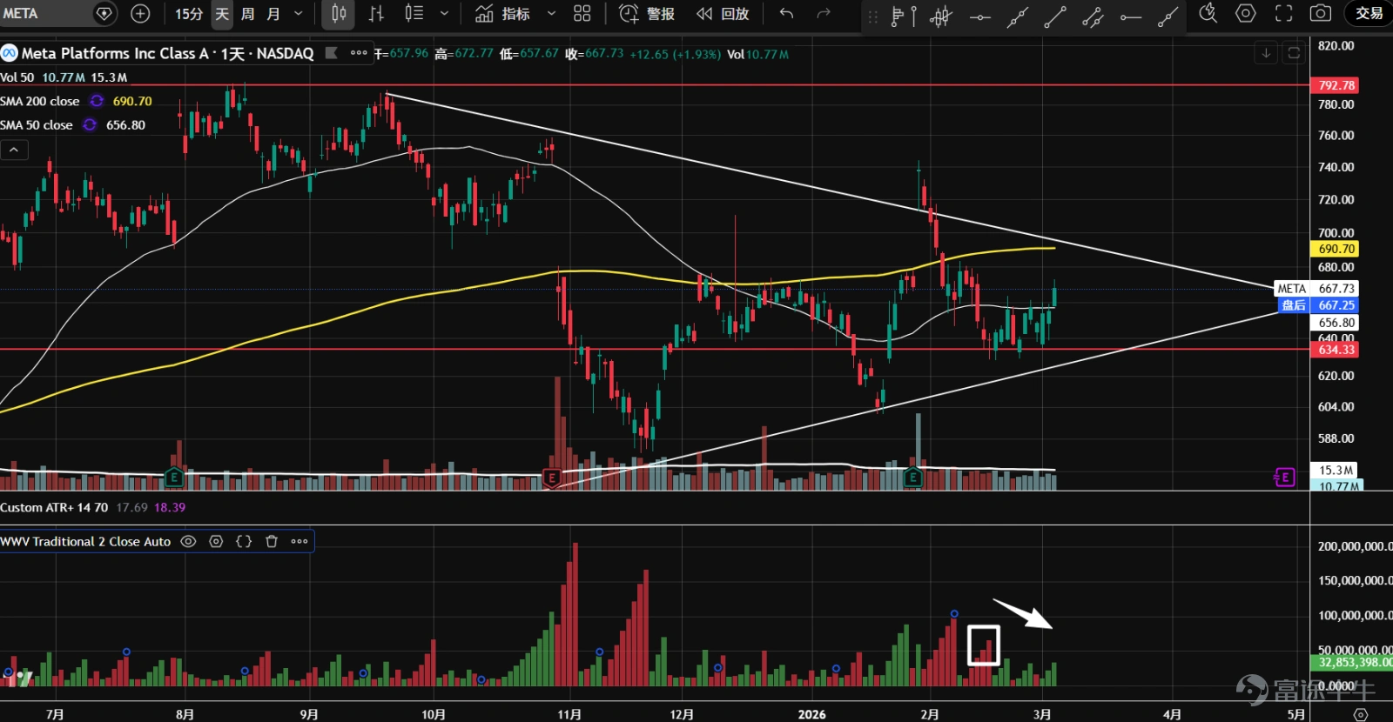Click the META 667.73 last price label

tap(1316, 289)
